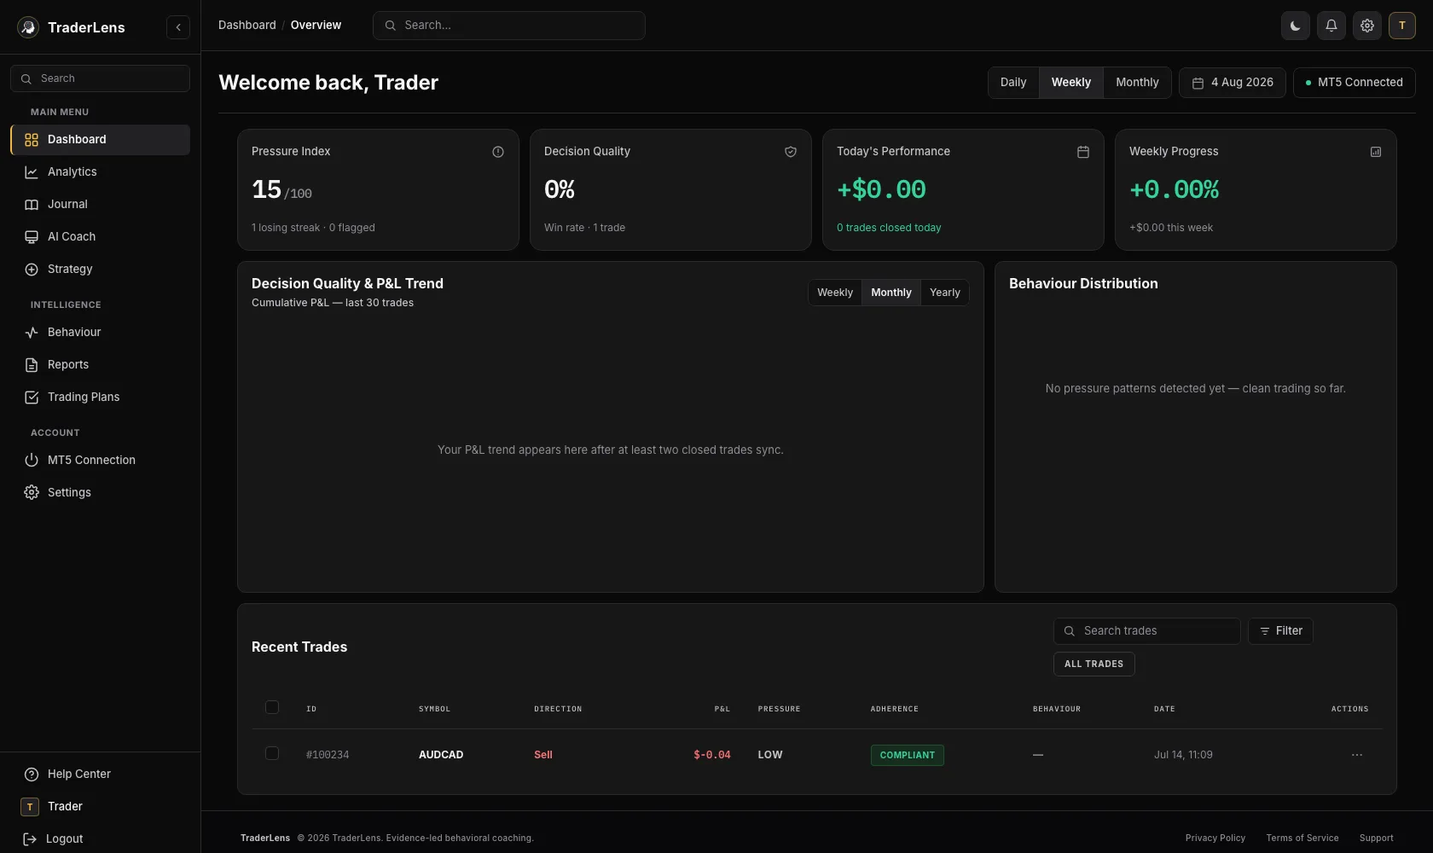The width and height of the screenshot is (1433, 853).
Task: Click the Help Center question icon
Action: click(x=32, y=775)
